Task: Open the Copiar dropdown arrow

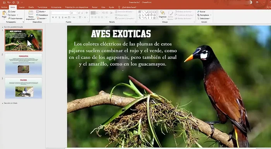Action: click(x=17, y=15)
